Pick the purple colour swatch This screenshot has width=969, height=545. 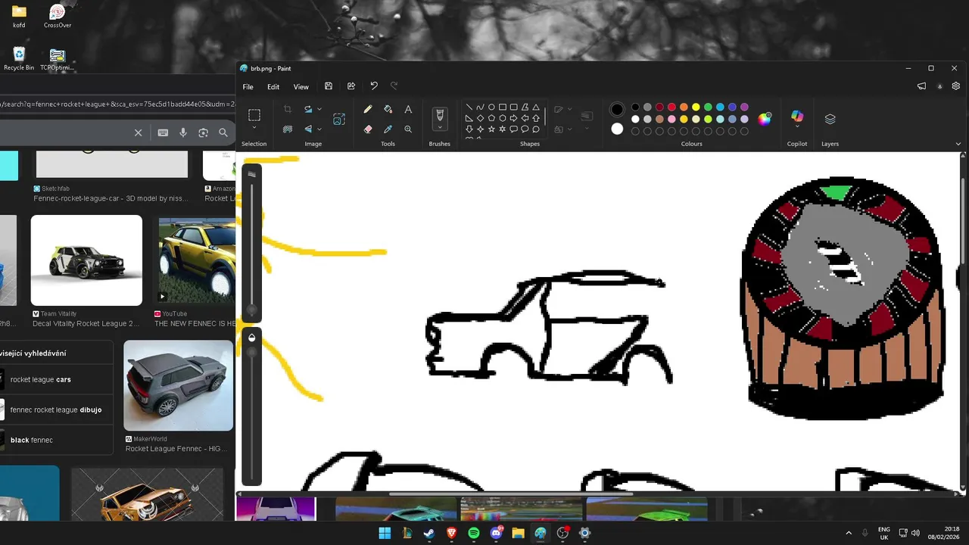pos(744,107)
